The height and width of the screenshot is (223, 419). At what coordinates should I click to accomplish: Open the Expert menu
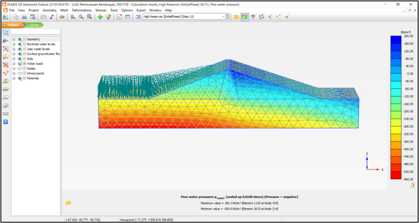pyautogui.click(x=141, y=10)
